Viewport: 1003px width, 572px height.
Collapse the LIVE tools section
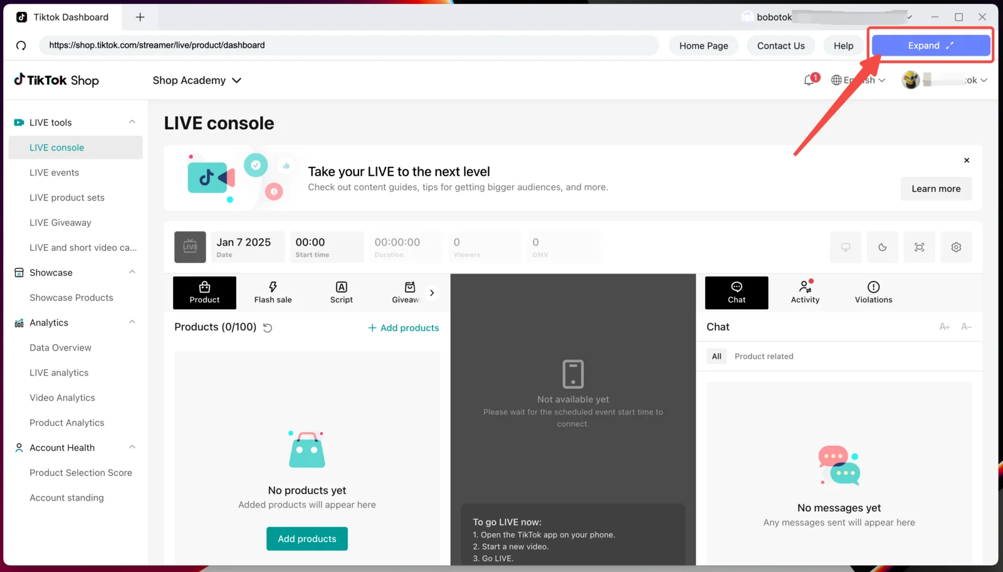click(x=132, y=122)
